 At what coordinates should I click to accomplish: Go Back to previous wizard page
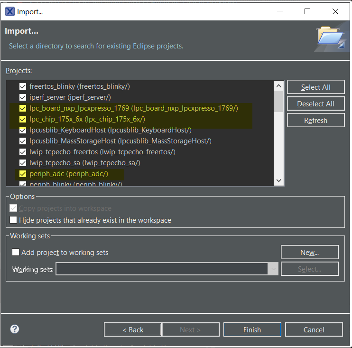tap(133, 329)
